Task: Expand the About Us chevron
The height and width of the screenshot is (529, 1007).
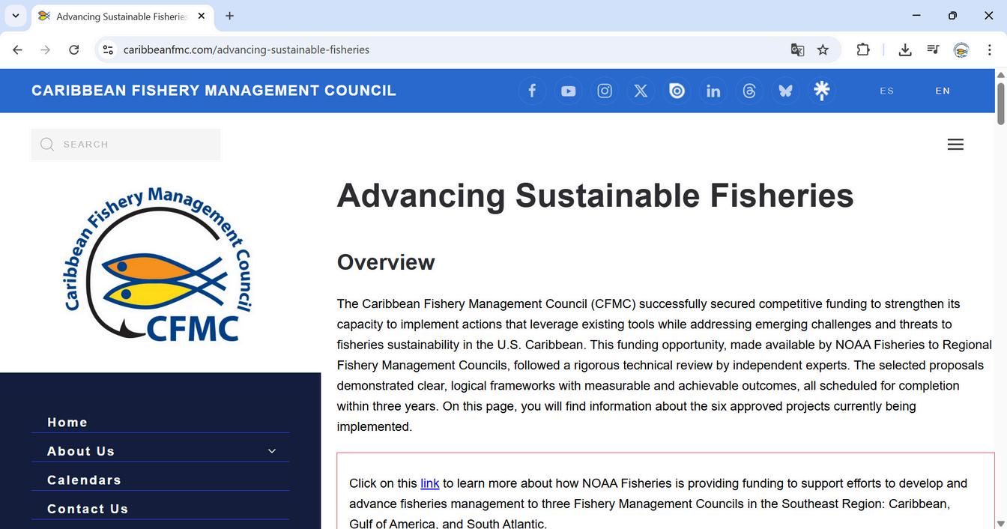Action: coord(272,451)
